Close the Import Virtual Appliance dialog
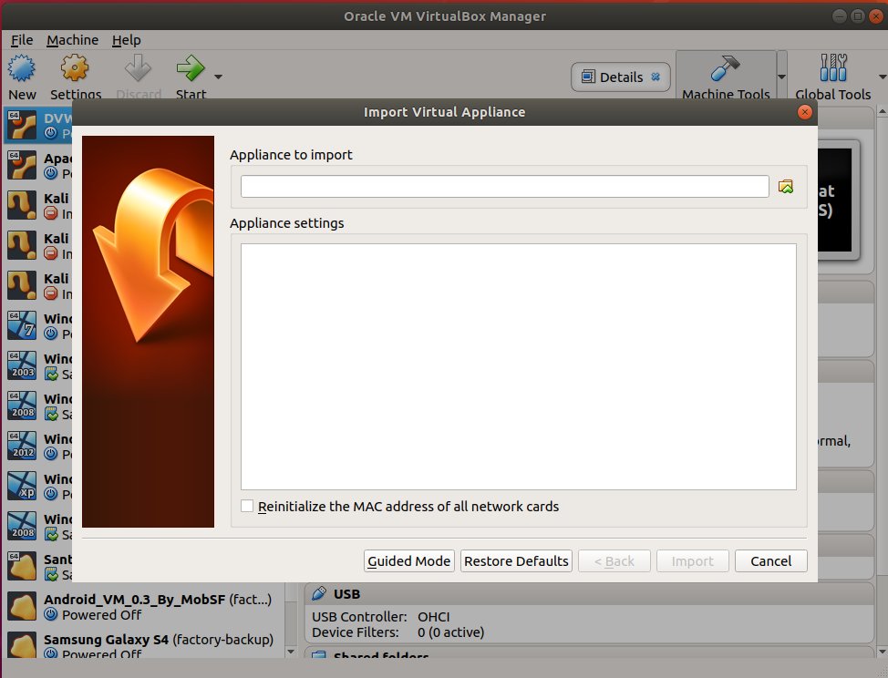 (804, 112)
